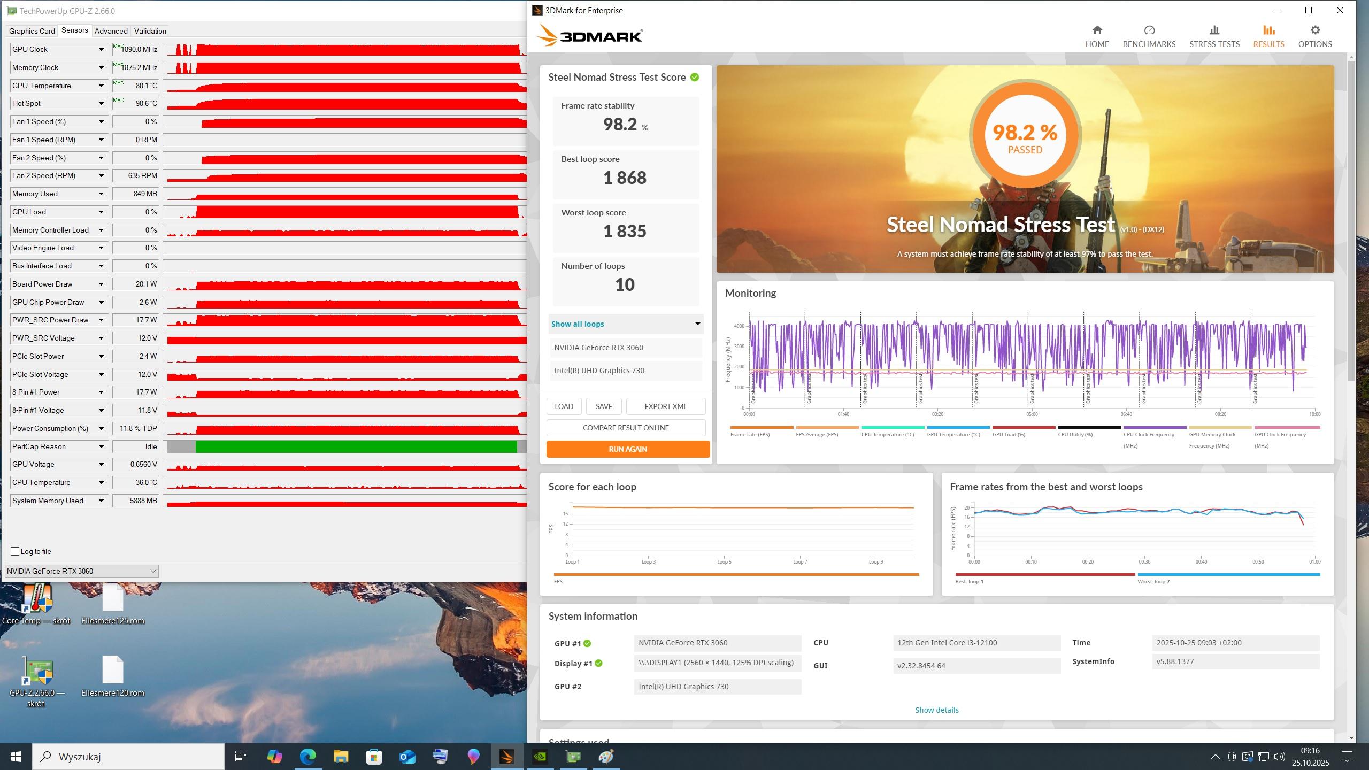
Task: Open Microsoft Edge from taskbar
Action: tap(307, 756)
